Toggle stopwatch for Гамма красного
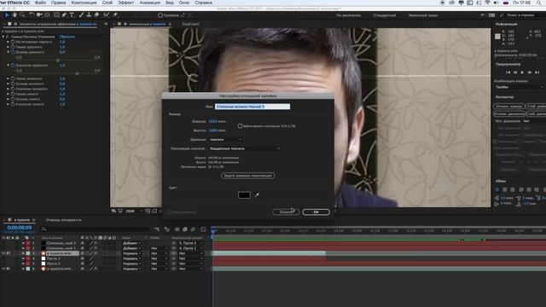This screenshot has width=546, height=307. 13,47
